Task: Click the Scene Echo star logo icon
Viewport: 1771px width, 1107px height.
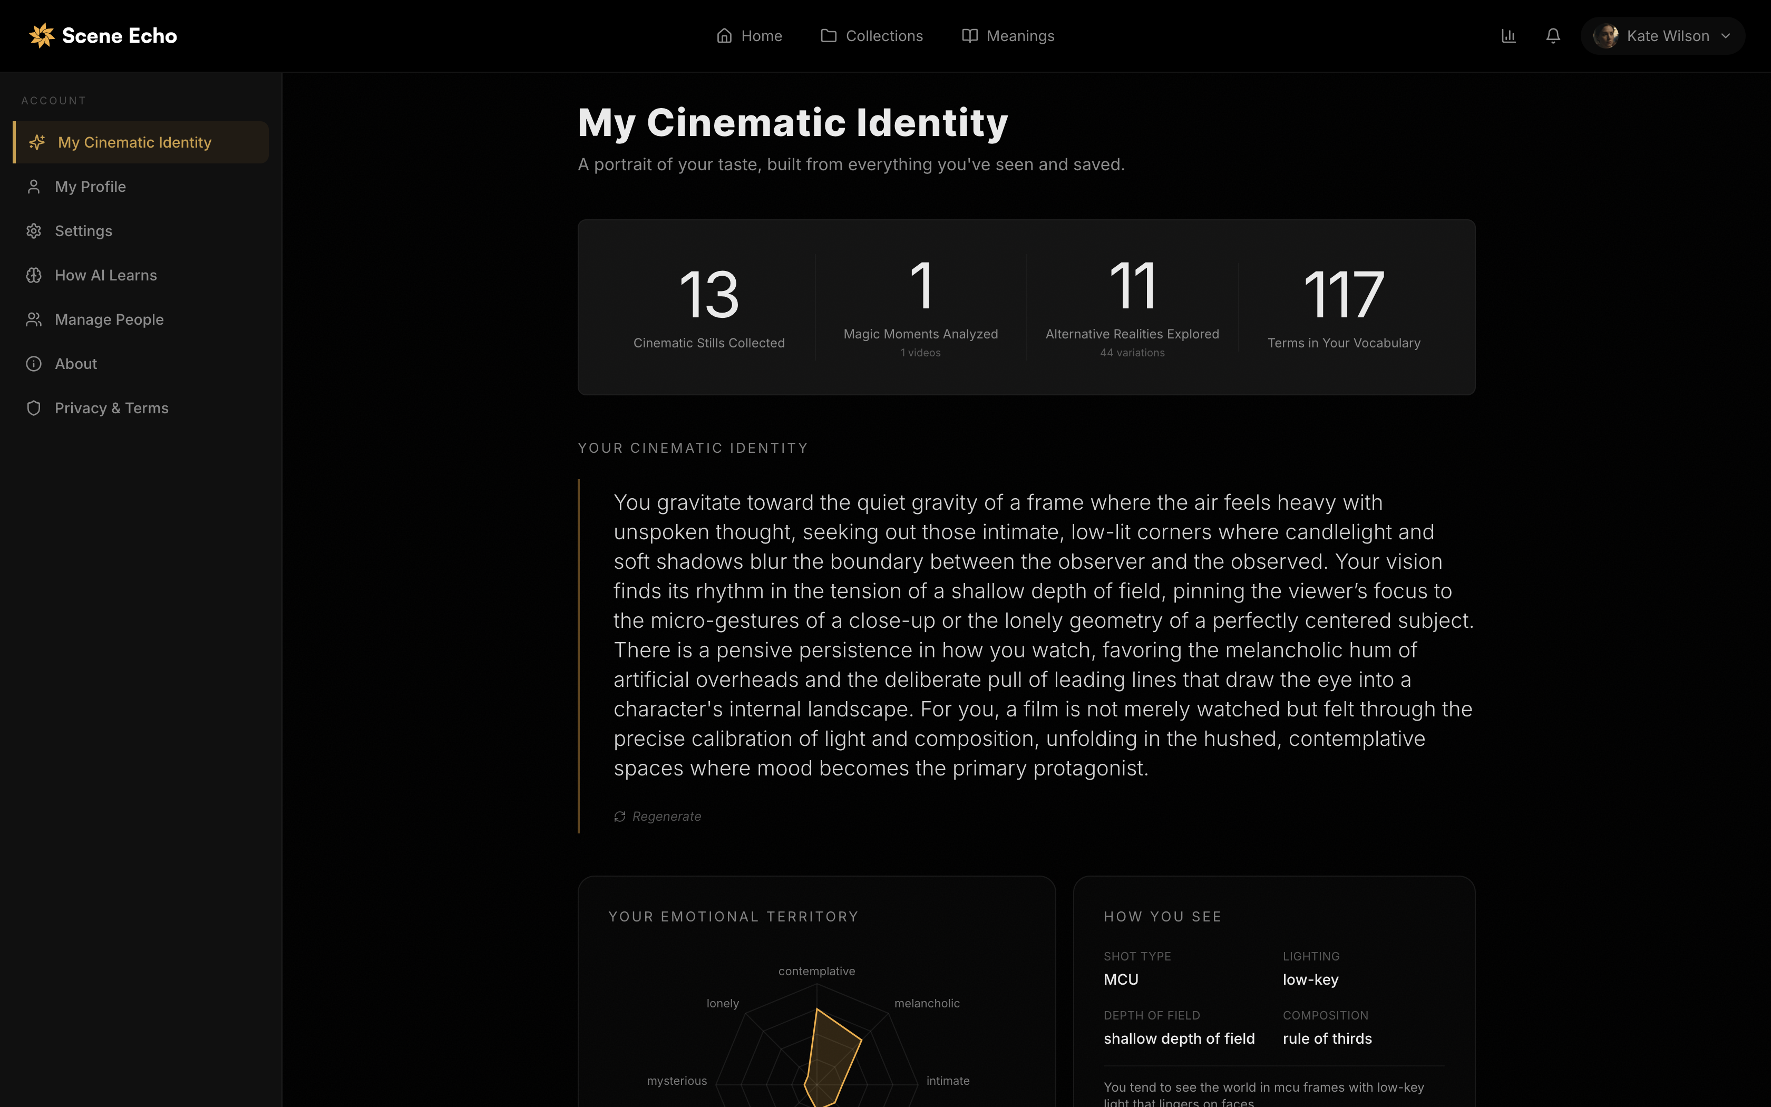Action: (42, 36)
